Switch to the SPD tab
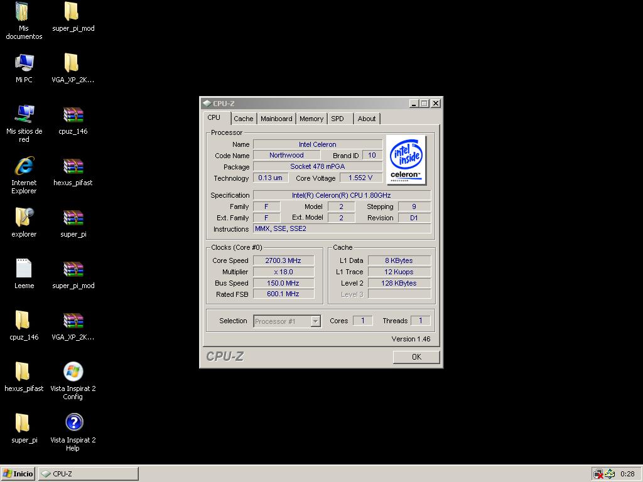643x482 pixels. [x=340, y=119]
